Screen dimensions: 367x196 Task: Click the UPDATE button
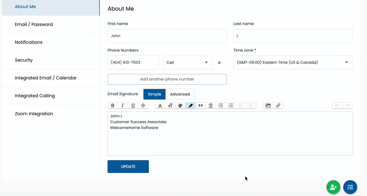pyautogui.click(x=128, y=167)
